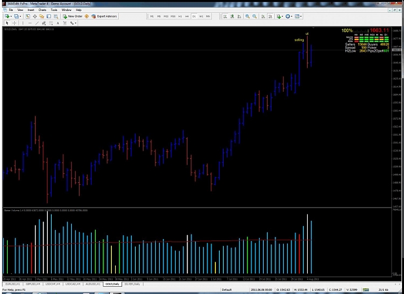Click the Default profile in status bar
Viewport: 404px width, 294px height.
tap(226, 289)
